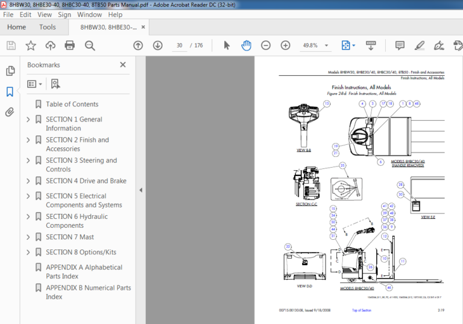Screen dimensions: 463x324
Task: Open the page thumbnails panel icon
Action: pos(10,71)
